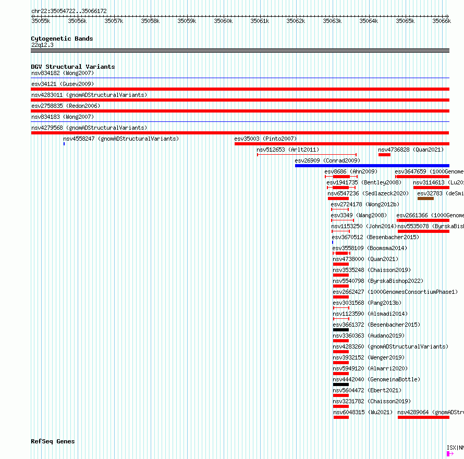
Task: Click nsv4283260 (gnomADStructuralVariants) label
Action: (x=390, y=346)
